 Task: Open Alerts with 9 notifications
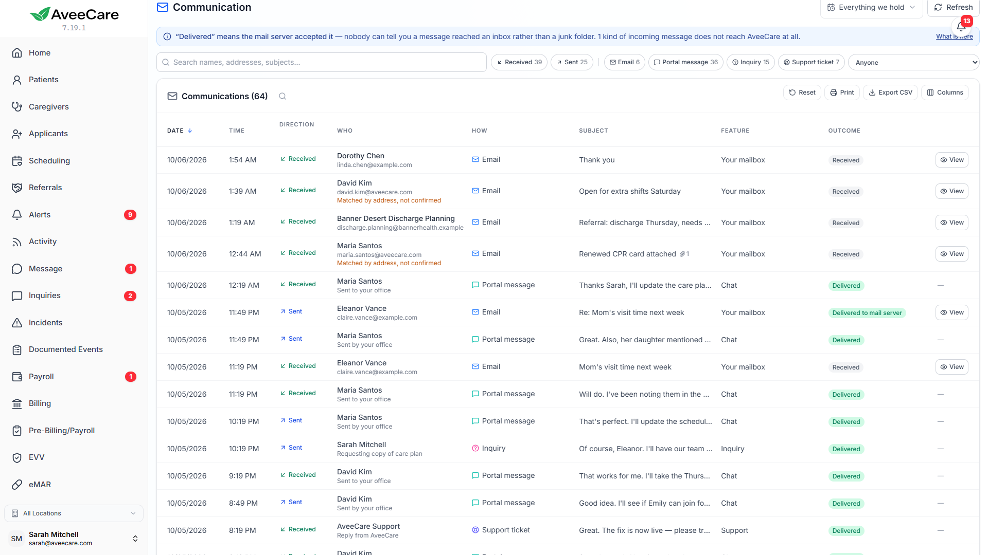74,215
